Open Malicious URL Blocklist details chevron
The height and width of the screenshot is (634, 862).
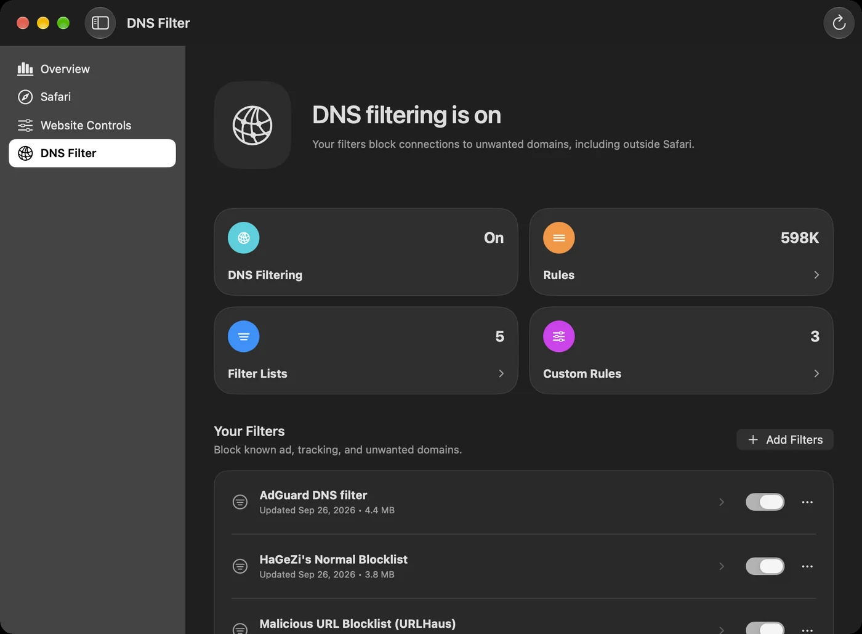[722, 630]
